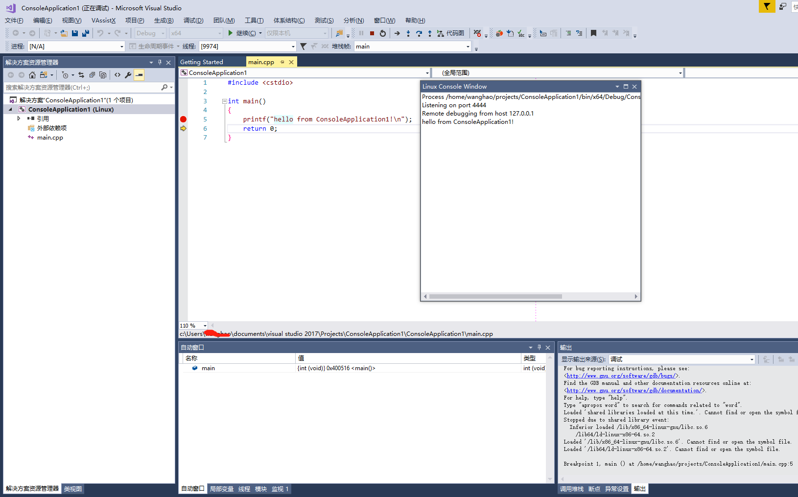This screenshot has width=798, height=497.
Task: Click the Save All icon
Action: click(86, 33)
